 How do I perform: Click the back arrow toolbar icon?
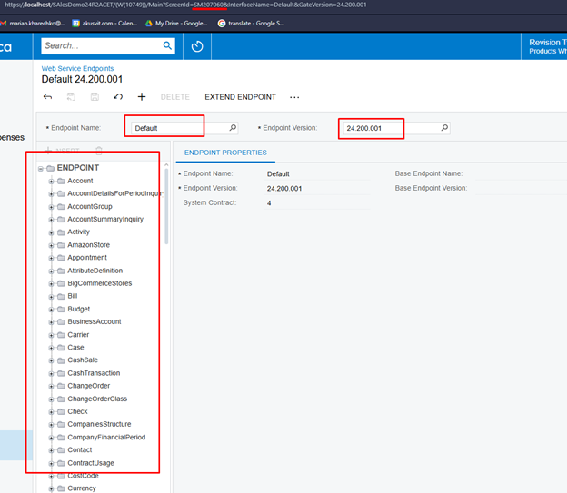(47, 97)
